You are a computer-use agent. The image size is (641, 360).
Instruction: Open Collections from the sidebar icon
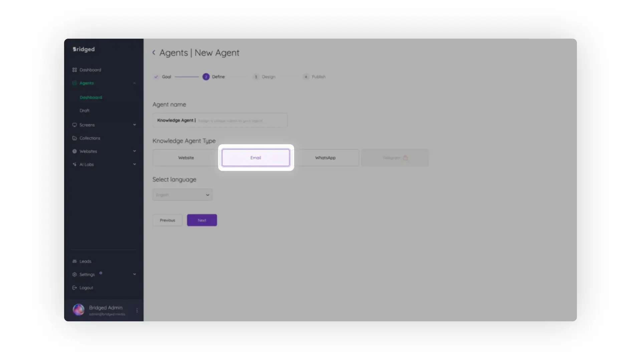(74, 138)
